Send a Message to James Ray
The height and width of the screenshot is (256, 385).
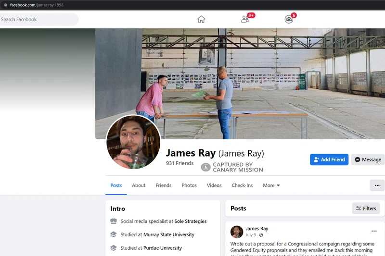[368, 159]
